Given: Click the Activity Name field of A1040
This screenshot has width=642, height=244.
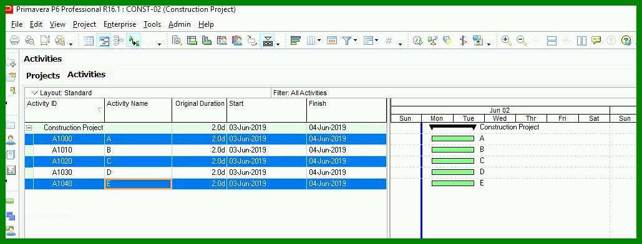Looking at the screenshot, I should (139, 184).
